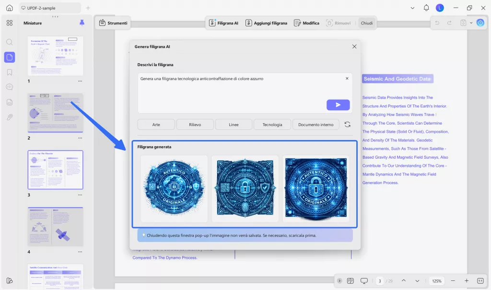Screen dimensions: 491x290
Task: Open the comments panel icon
Action: tap(10, 87)
